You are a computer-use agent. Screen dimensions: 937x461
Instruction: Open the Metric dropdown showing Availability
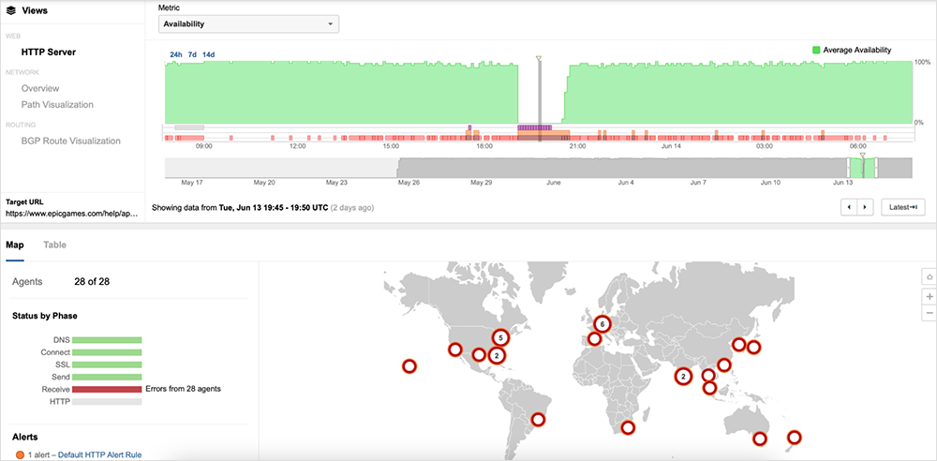pyautogui.click(x=249, y=24)
